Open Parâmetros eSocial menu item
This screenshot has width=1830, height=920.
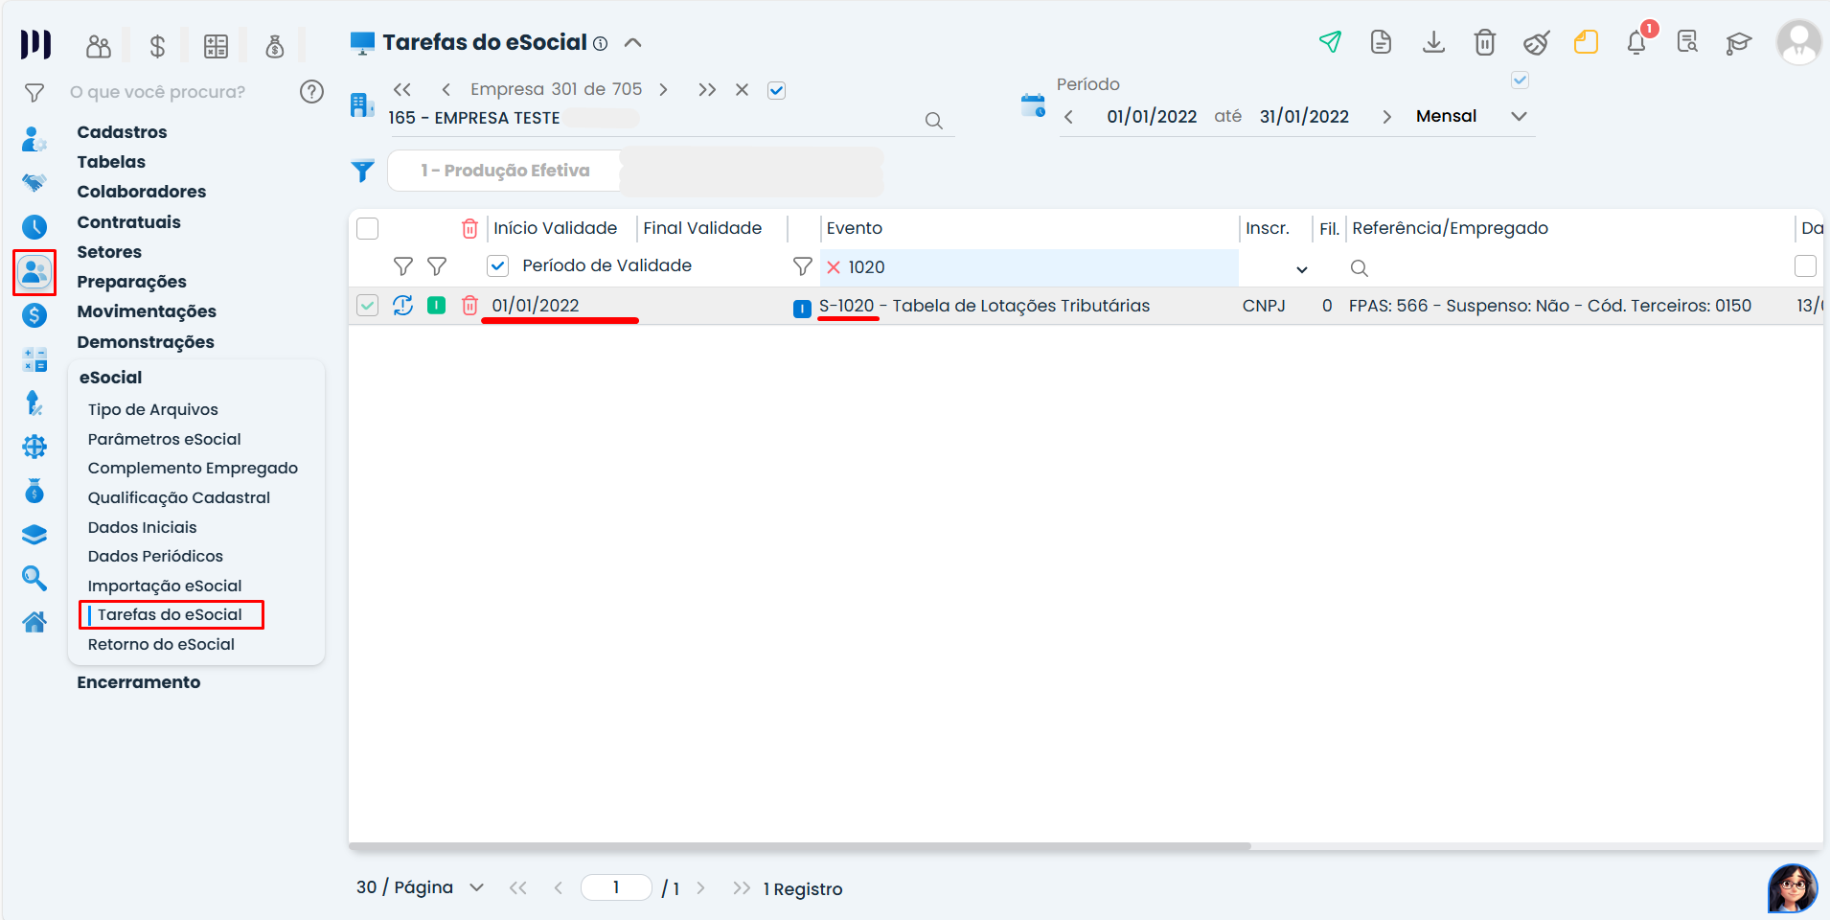165,439
